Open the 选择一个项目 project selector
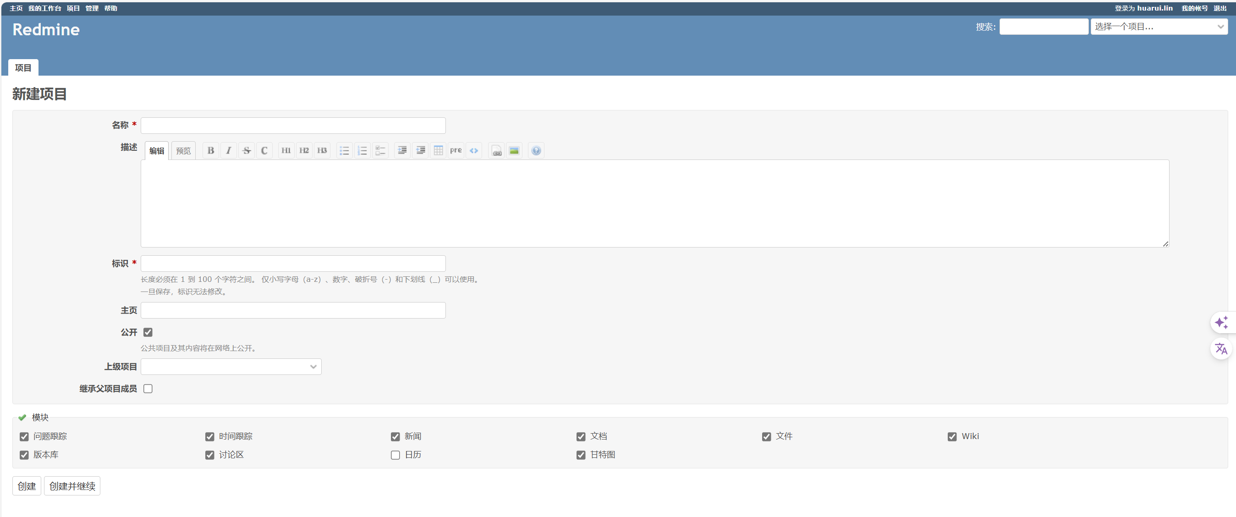This screenshot has height=517, width=1236. (x=1159, y=27)
